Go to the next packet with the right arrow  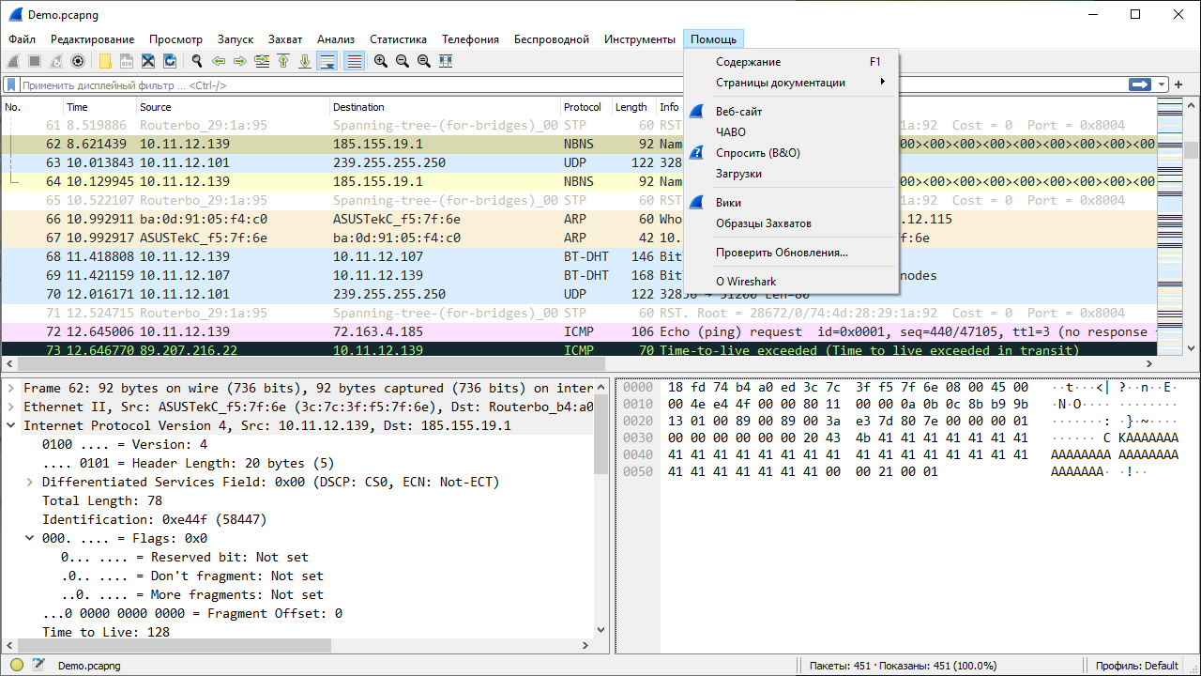coord(240,61)
